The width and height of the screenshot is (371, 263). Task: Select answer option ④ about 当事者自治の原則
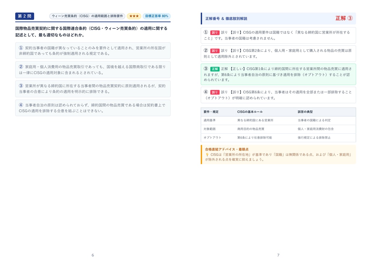point(93,108)
